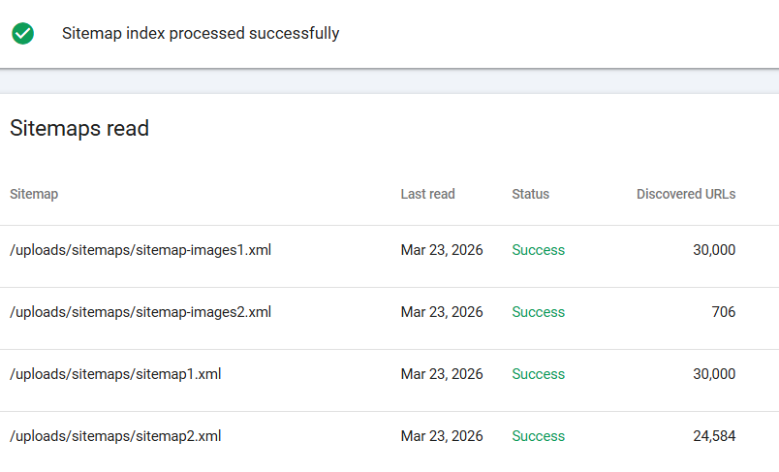
Task: Click the last read date for sitemap-images2.xml
Action: (442, 312)
